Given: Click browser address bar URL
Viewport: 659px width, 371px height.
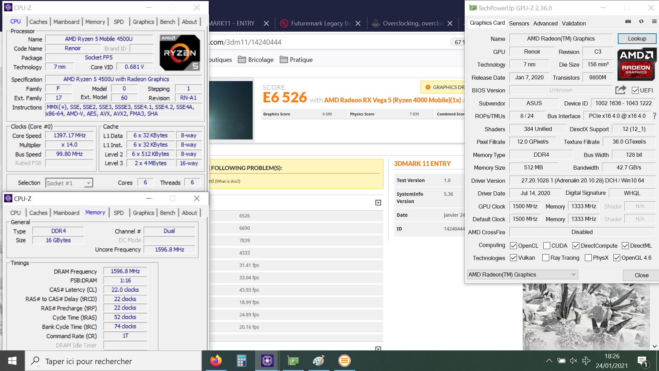Looking at the screenshot, I should click(246, 42).
